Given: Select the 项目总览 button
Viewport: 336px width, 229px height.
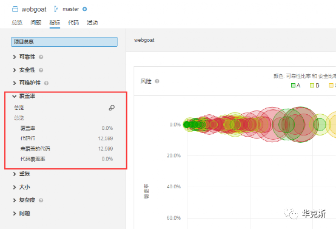Looking at the screenshot, I should [64, 42].
